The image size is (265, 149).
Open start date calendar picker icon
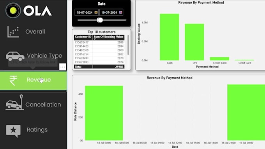(x=96, y=12)
